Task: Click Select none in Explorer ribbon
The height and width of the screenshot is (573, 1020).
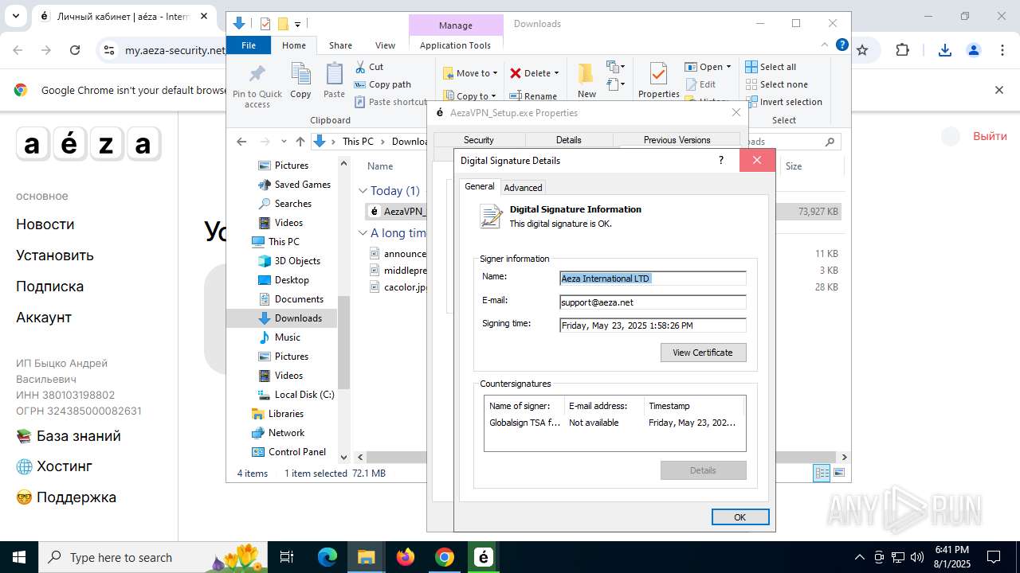Action: pyautogui.click(x=776, y=84)
